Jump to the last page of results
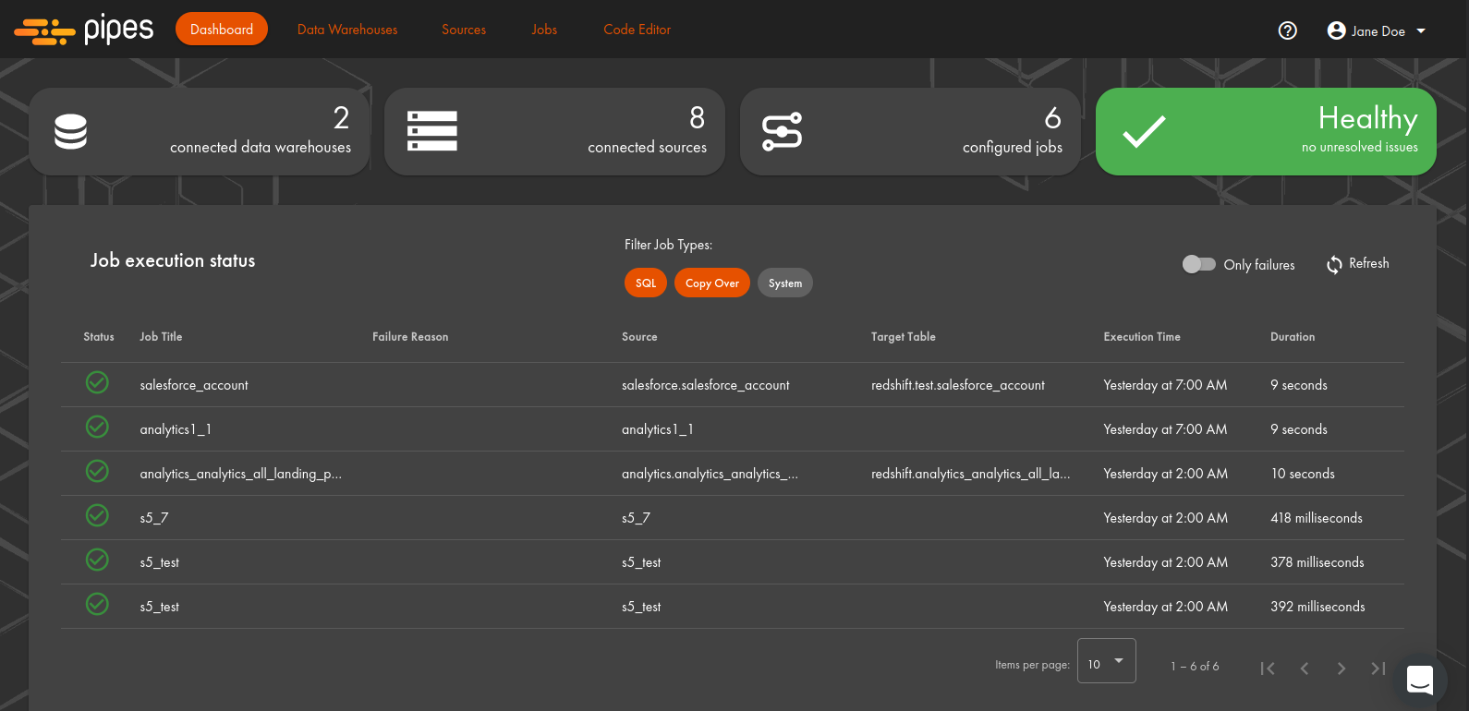Viewport: 1469px width, 711px height. tap(1378, 669)
